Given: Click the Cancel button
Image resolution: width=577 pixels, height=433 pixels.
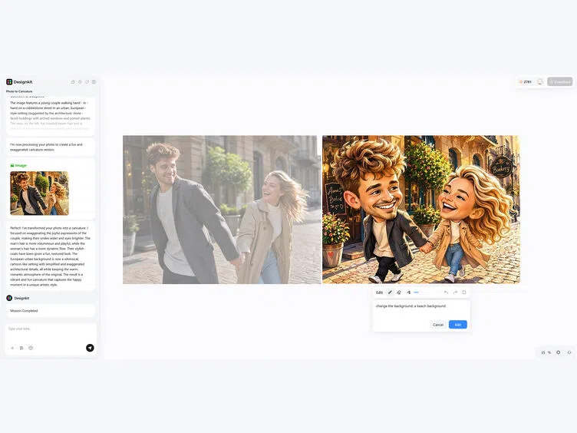Looking at the screenshot, I should pos(438,325).
